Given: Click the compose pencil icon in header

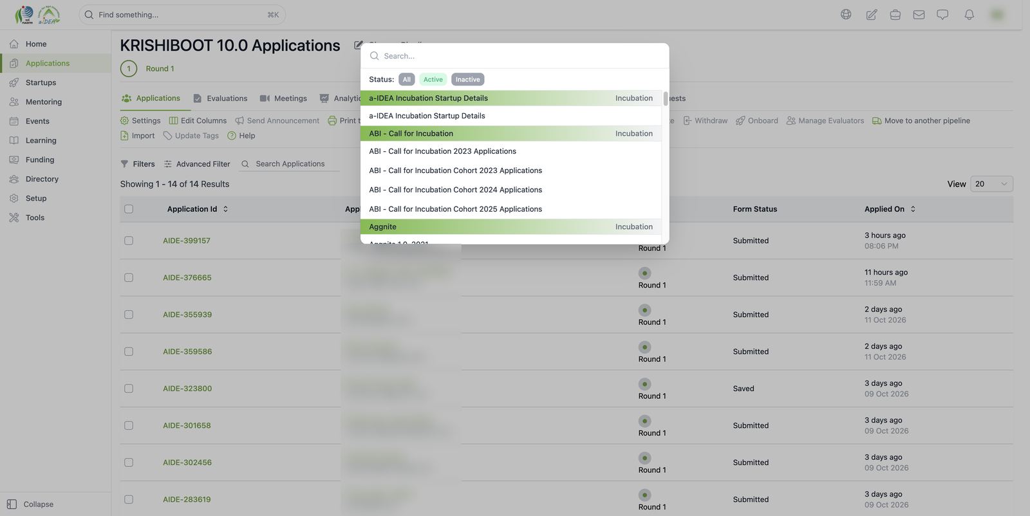Looking at the screenshot, I should pyautogui.click(x=872, y=14).
